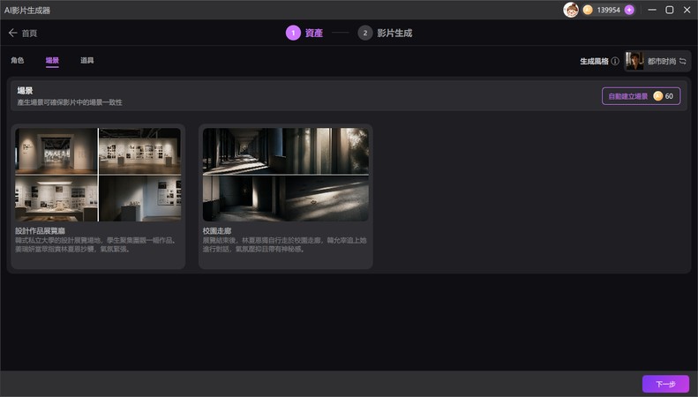The image size is (698, 397).
Task: Minimize the AI影片生成器 window
Action: [652, 10]
